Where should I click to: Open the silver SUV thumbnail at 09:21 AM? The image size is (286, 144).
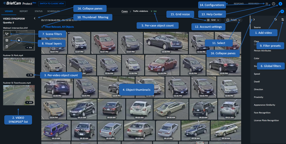[x=230, y=109]
